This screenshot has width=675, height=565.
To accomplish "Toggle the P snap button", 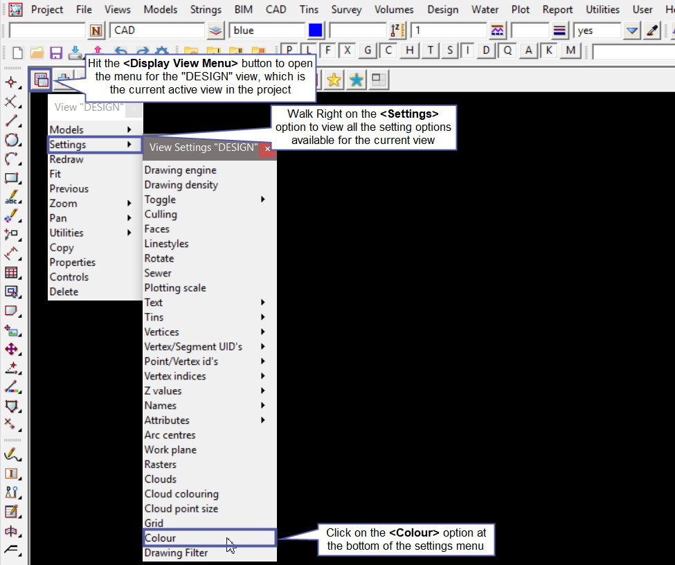I will coord(288,51).
